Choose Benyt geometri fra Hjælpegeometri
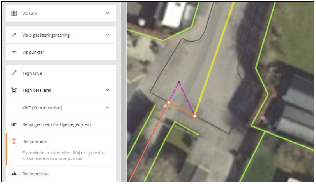316x184 pixels. click(56, 124)
